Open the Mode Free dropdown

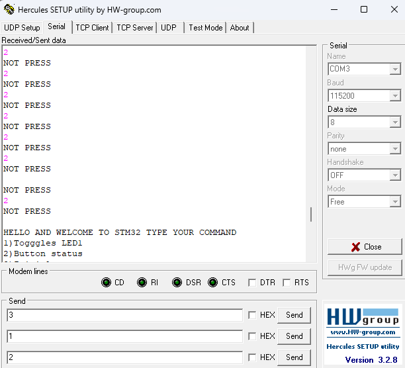tap(395, 202)
